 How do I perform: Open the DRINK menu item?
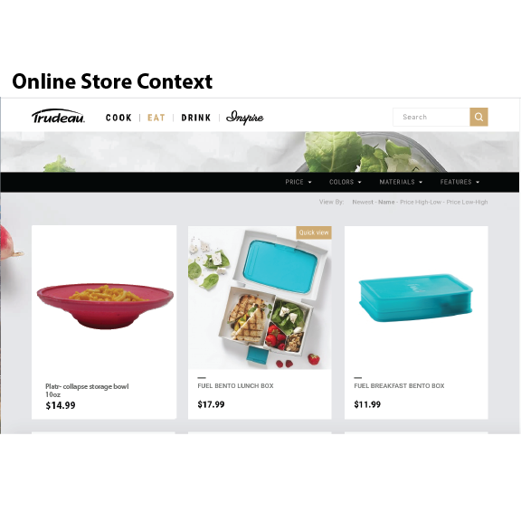[196, 118]
